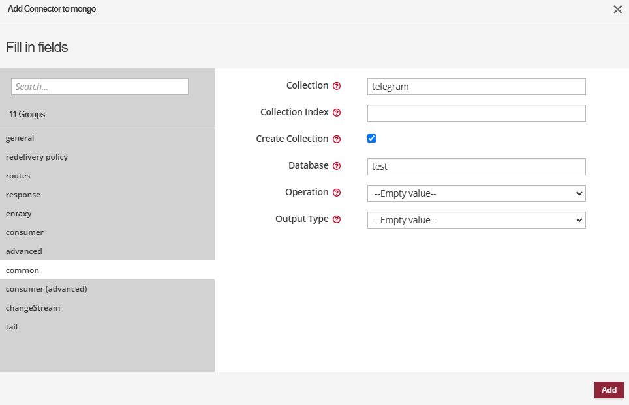Select the changeStream group
Viewport: 629px width, 405px height.
[33, 308]
